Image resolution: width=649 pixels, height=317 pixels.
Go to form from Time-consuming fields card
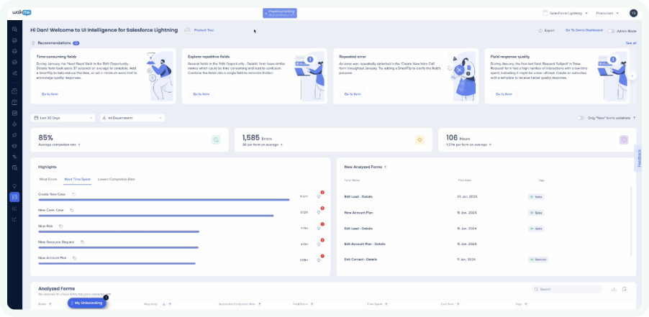[50, 94]
